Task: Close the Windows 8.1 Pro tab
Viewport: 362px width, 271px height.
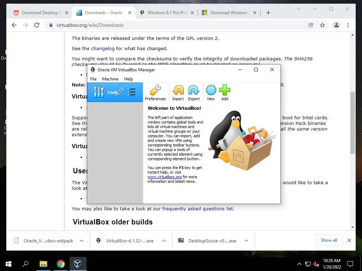Action: click(192, 13)
